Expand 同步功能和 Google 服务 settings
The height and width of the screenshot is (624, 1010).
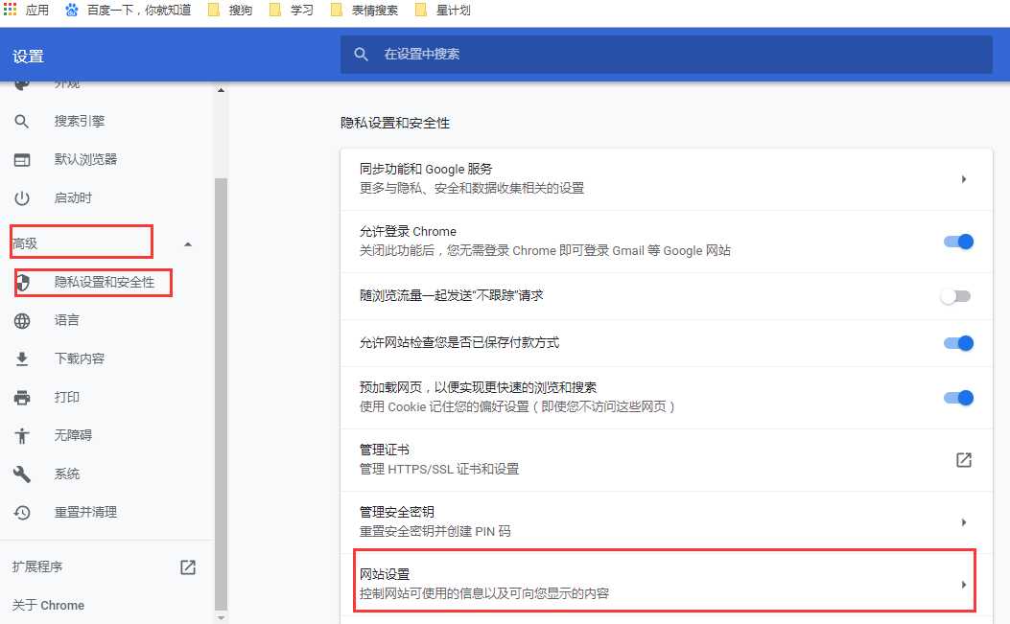point(964,178)
